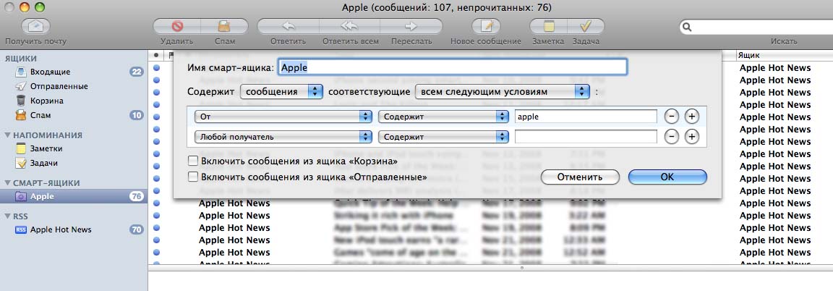This screenshot has height=291, width=833.
Task: Click the Get Mail toolbar icon
Action: tap(35, 27)
